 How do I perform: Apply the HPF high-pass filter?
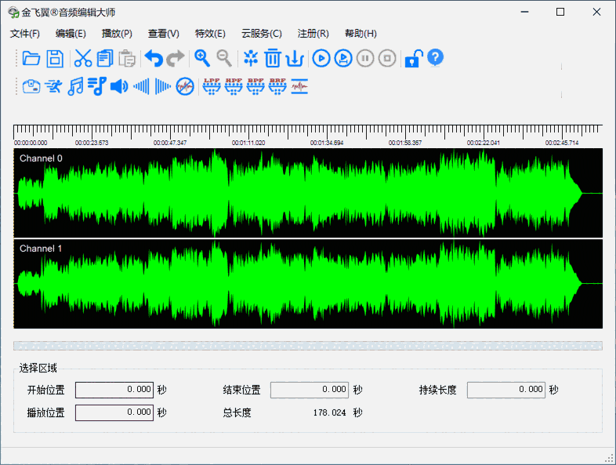coord(234,86)
